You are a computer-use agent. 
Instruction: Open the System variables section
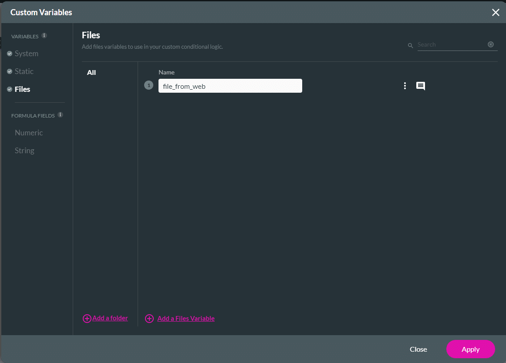pyautogui.click(x=27, y=54)
